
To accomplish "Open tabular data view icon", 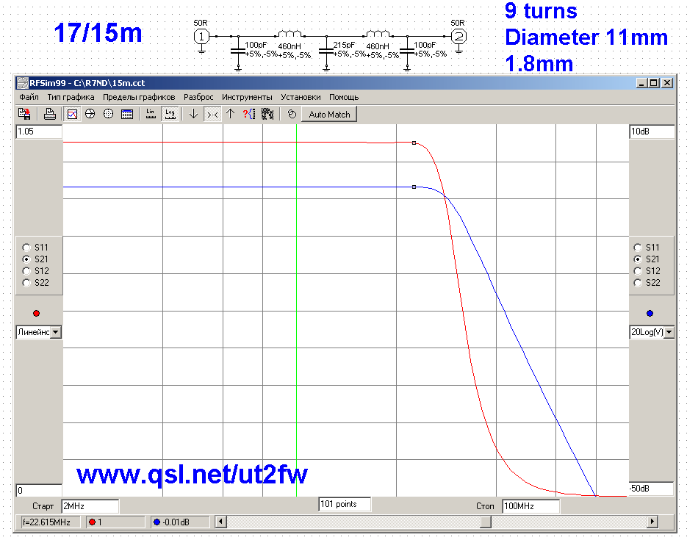I will [x=126, y=114].
